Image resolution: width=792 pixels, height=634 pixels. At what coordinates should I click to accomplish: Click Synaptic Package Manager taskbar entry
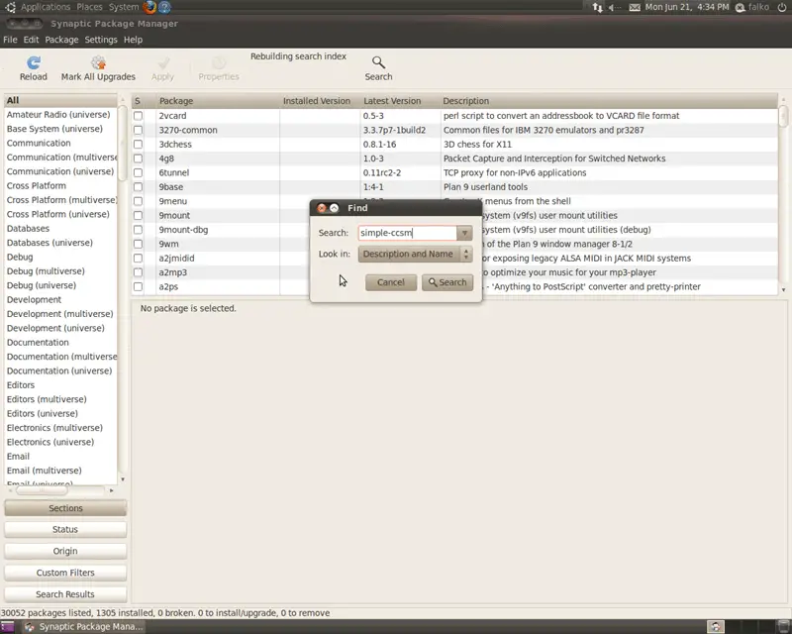coord(84,627)
